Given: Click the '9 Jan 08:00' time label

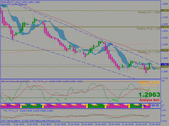Looking at the screenshot, I should (46, 124).
